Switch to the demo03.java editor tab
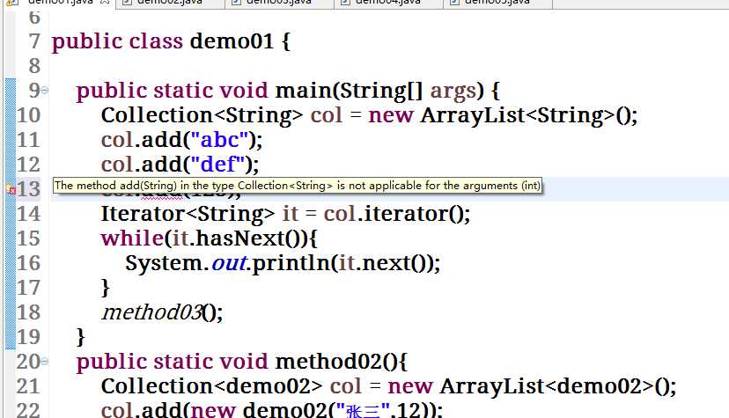 (x=279, y=3)
